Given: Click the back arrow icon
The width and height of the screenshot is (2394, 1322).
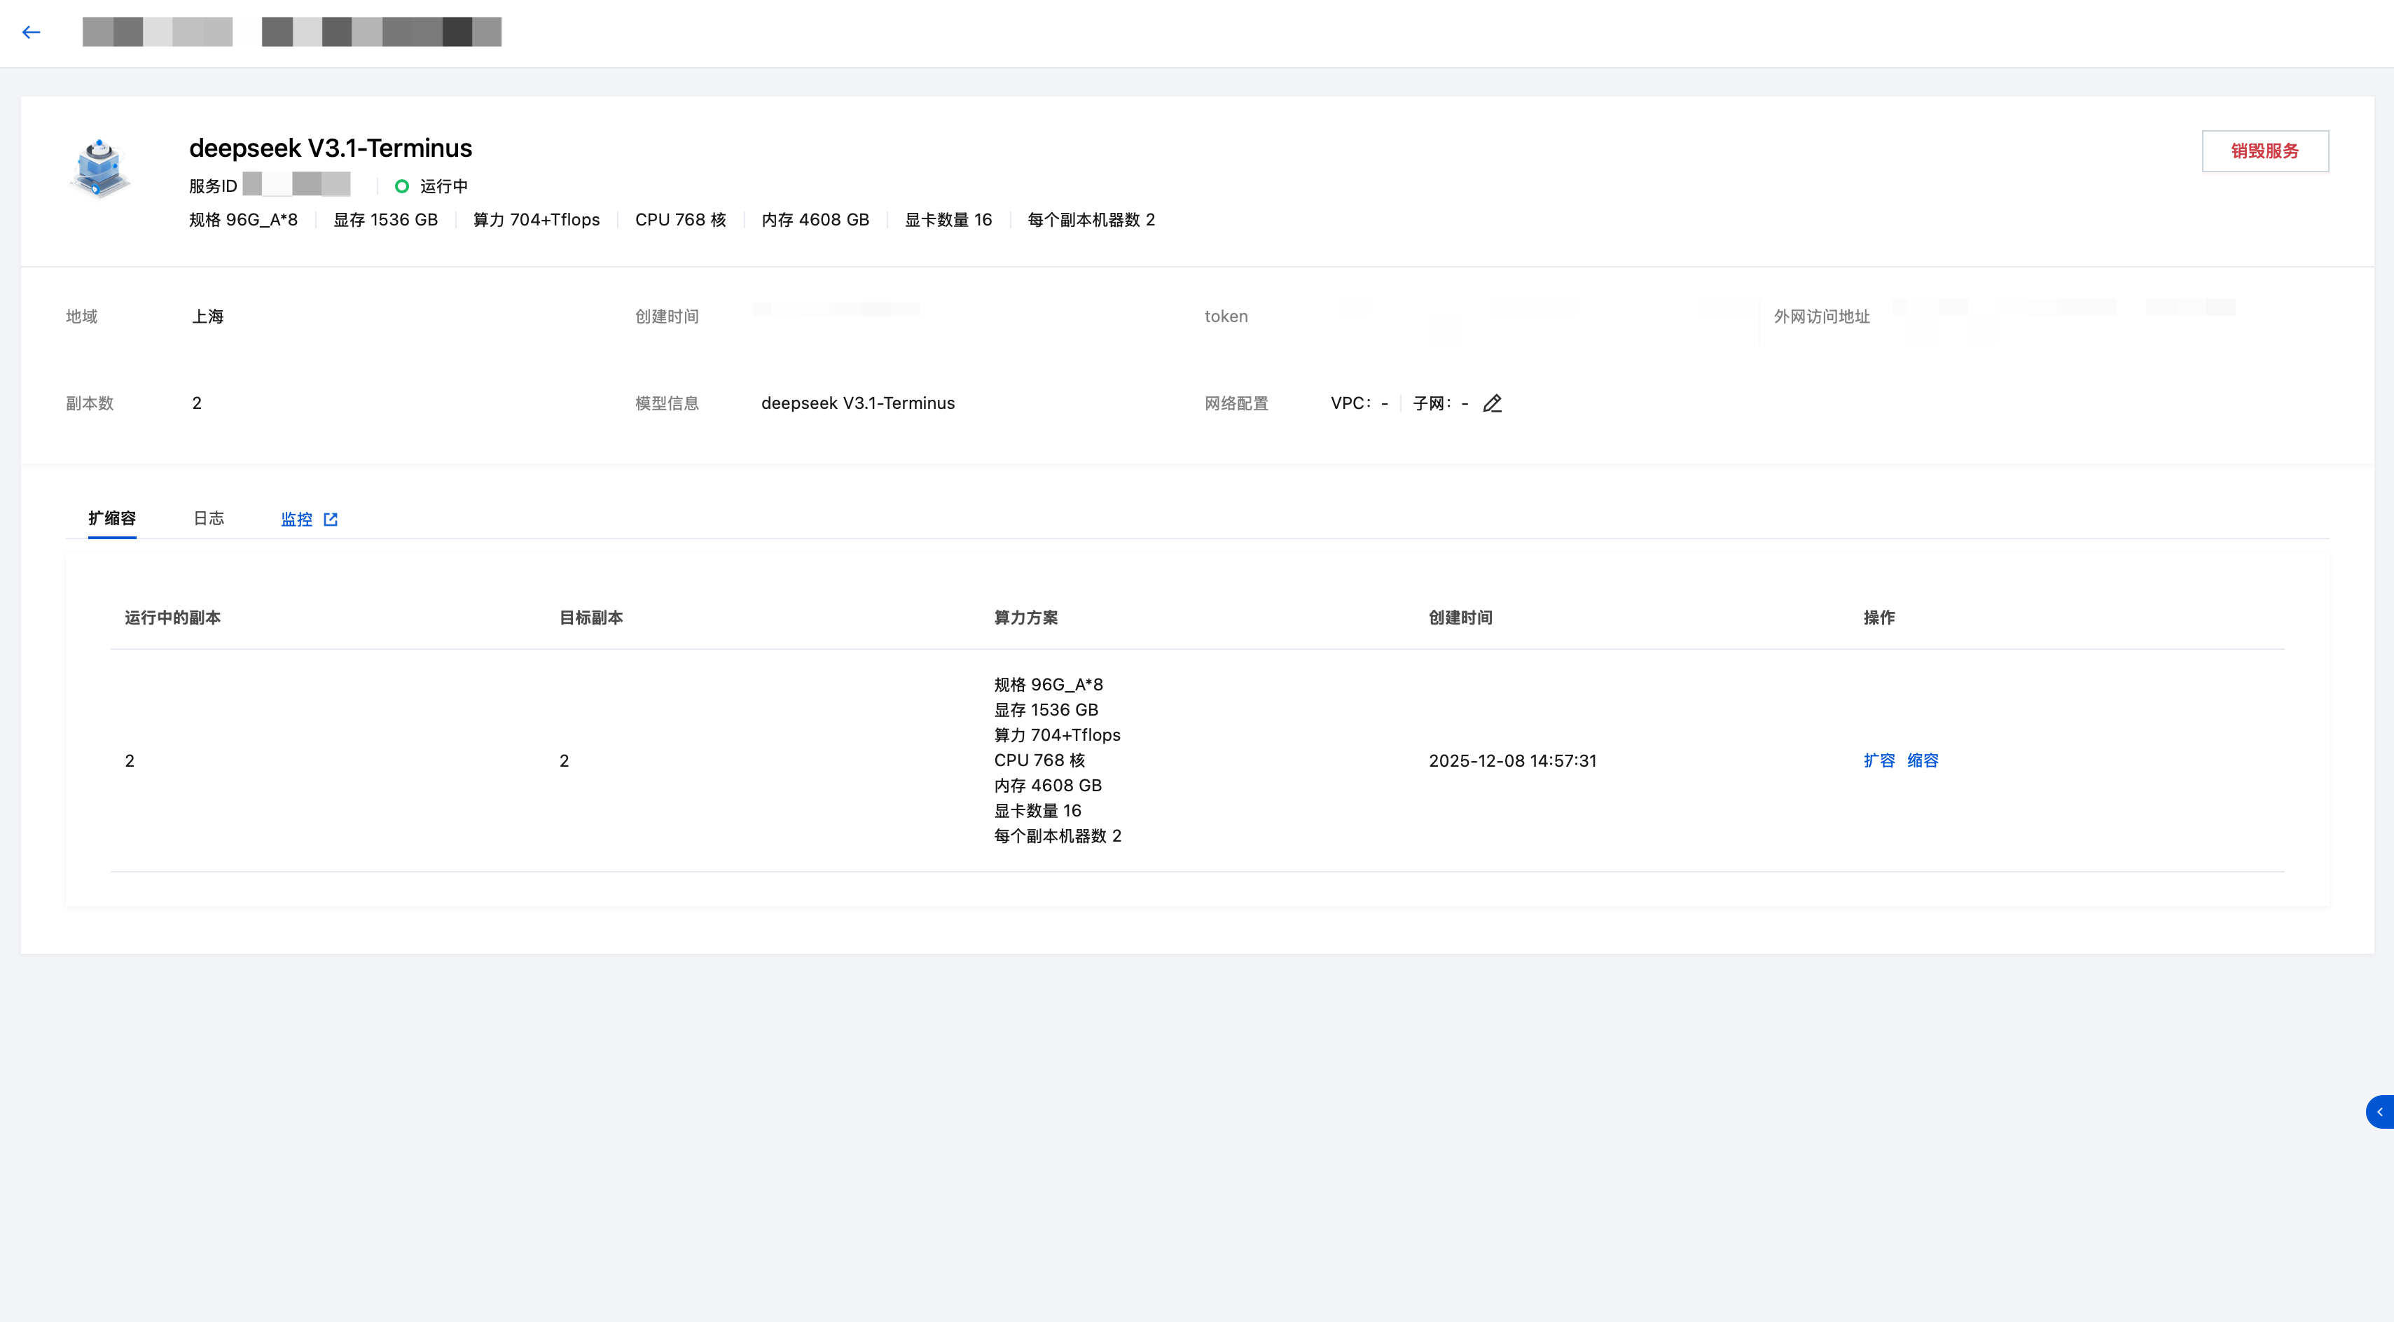Looking at the screenshot, I should pyautogui.click(x=32, y=32).
